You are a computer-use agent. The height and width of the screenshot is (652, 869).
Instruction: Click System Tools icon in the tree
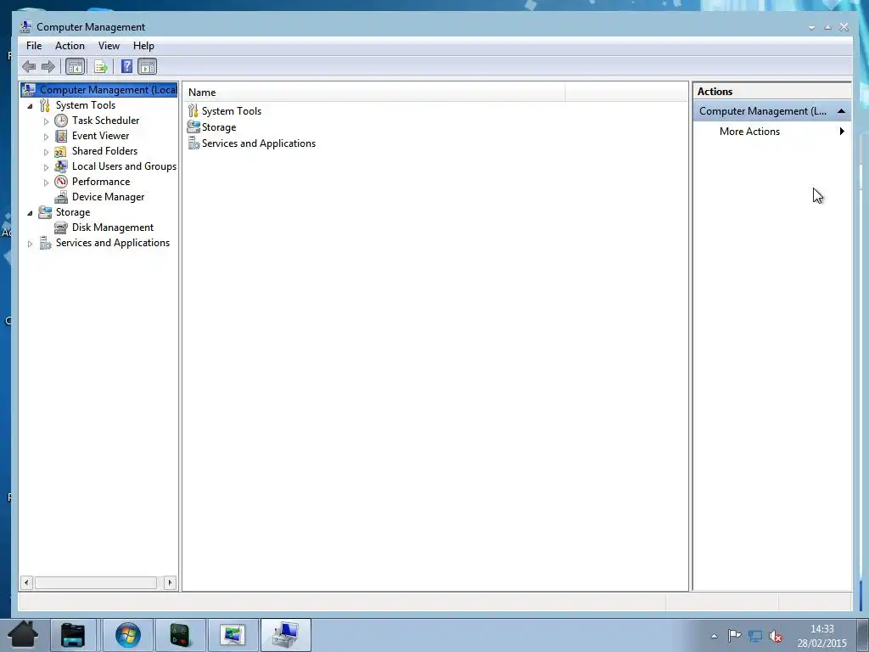(44, 105)
